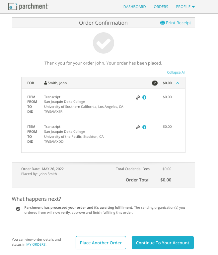Open the PROFILE dropdown menu
Screen dimensions: 218x255
185,7
